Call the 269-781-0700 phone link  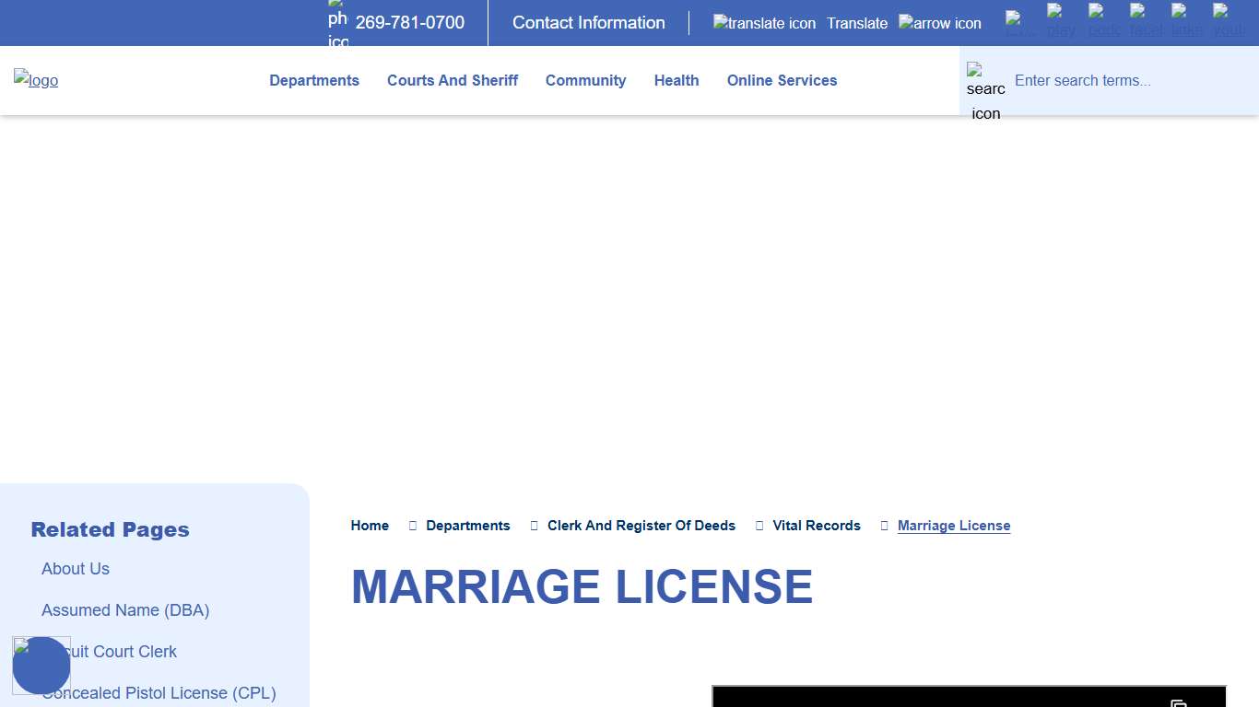coord(410,23)
